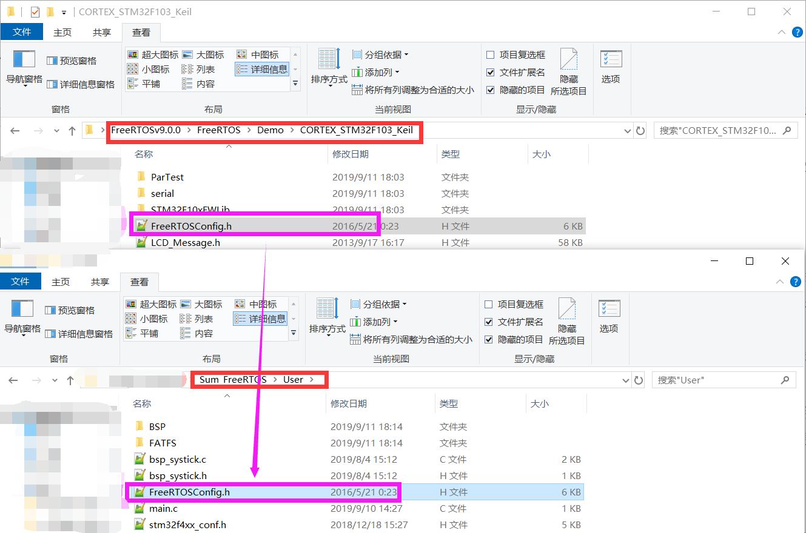Open address history dropdown in lower User window
Viewport: 806px width, 533px height.
[x=626, y=380]
